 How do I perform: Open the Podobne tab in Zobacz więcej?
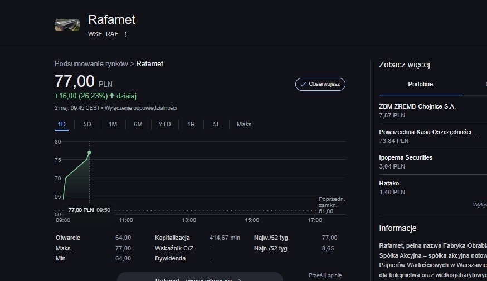(x=420, y=84)
